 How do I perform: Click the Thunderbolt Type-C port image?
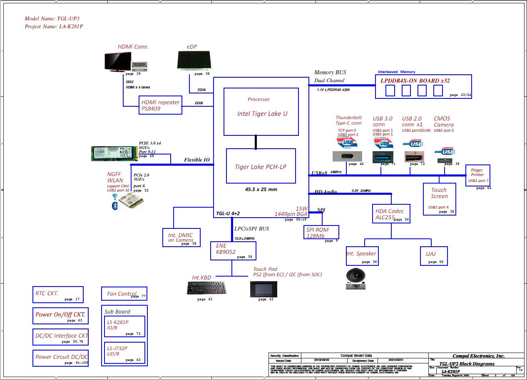[x=347, y=157]
